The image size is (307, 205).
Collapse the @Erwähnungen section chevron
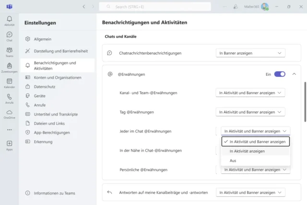click(x=294, y=74)
